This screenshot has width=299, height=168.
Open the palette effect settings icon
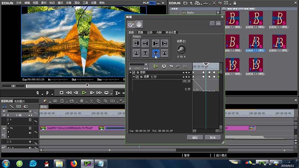131,24
